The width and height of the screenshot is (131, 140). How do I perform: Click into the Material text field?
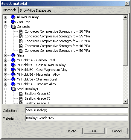pos(77,118)
